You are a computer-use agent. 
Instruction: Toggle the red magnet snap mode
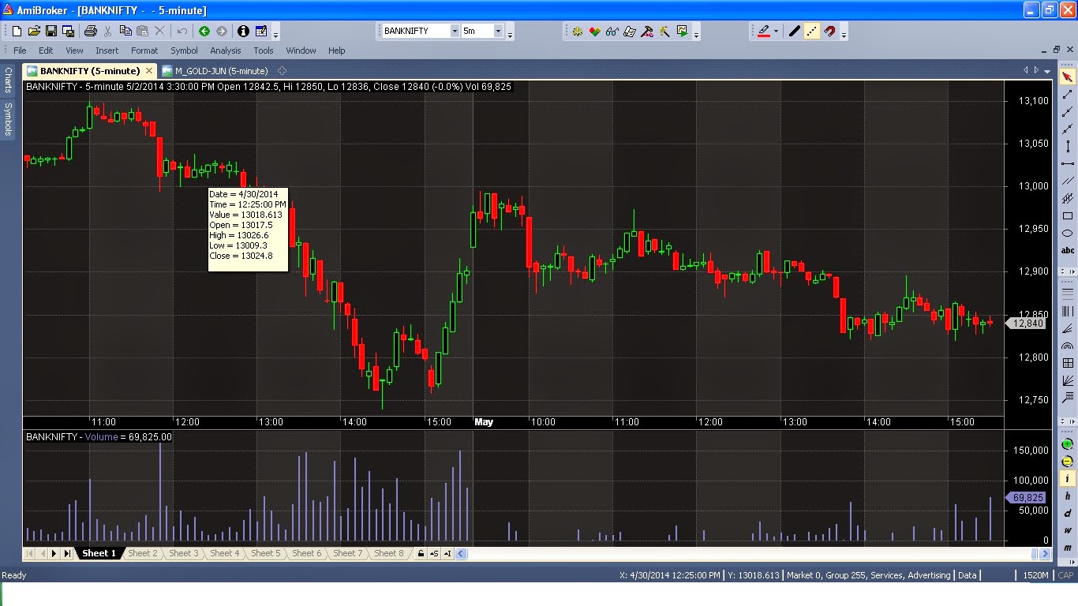coord(829,32)
